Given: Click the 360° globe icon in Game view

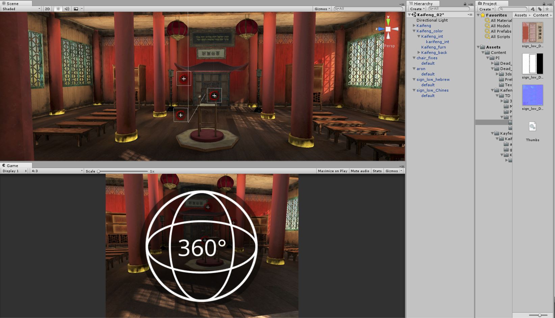Looking at the screenshot, I should (202, 246).
